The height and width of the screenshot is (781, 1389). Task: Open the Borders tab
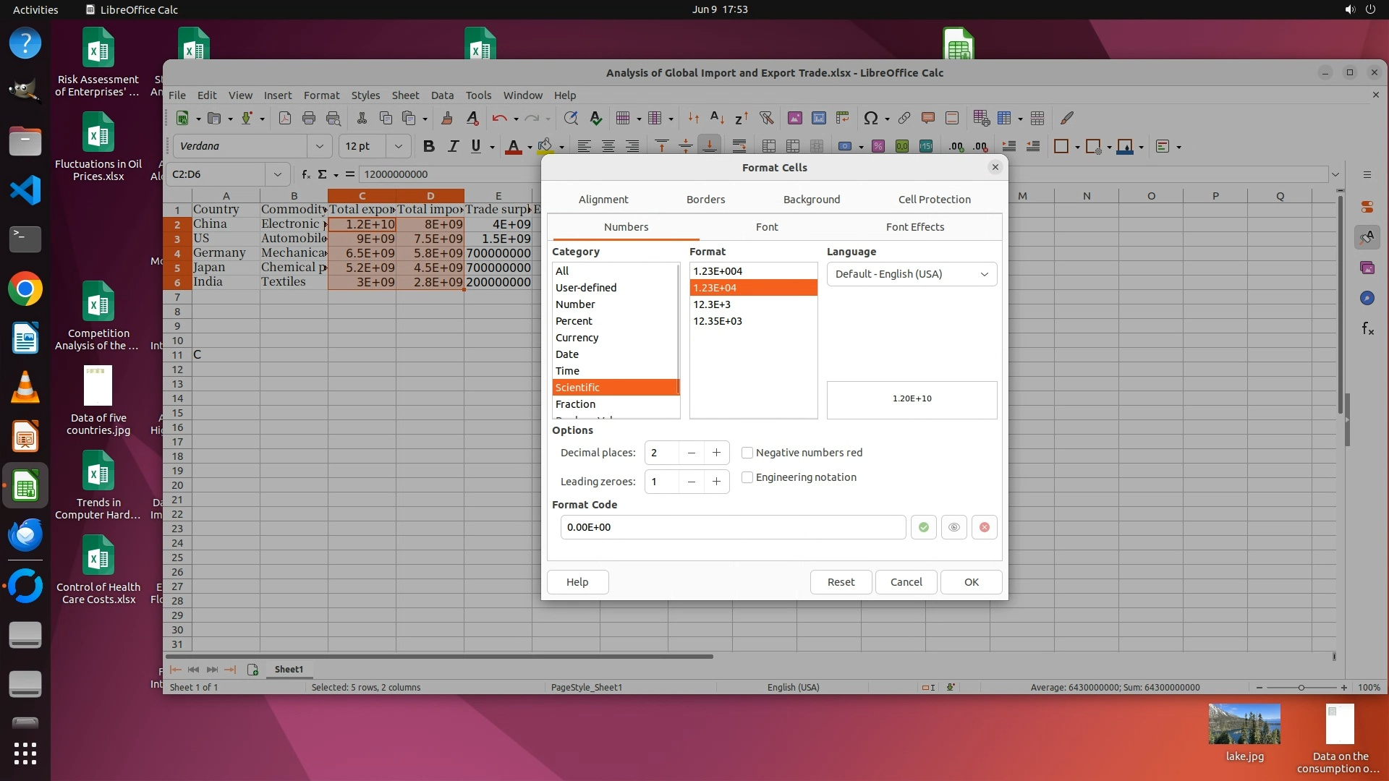(x=705, y=200)
